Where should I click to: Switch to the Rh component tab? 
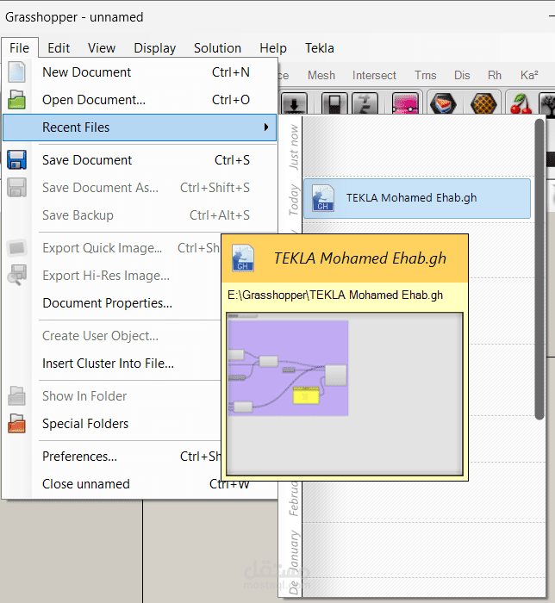[495, 76]
